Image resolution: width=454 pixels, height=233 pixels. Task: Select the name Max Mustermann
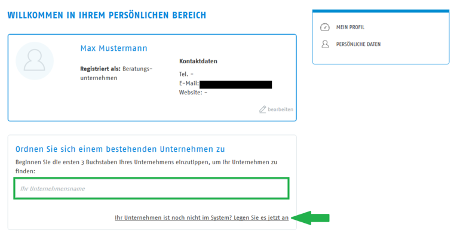coord(113,48)
